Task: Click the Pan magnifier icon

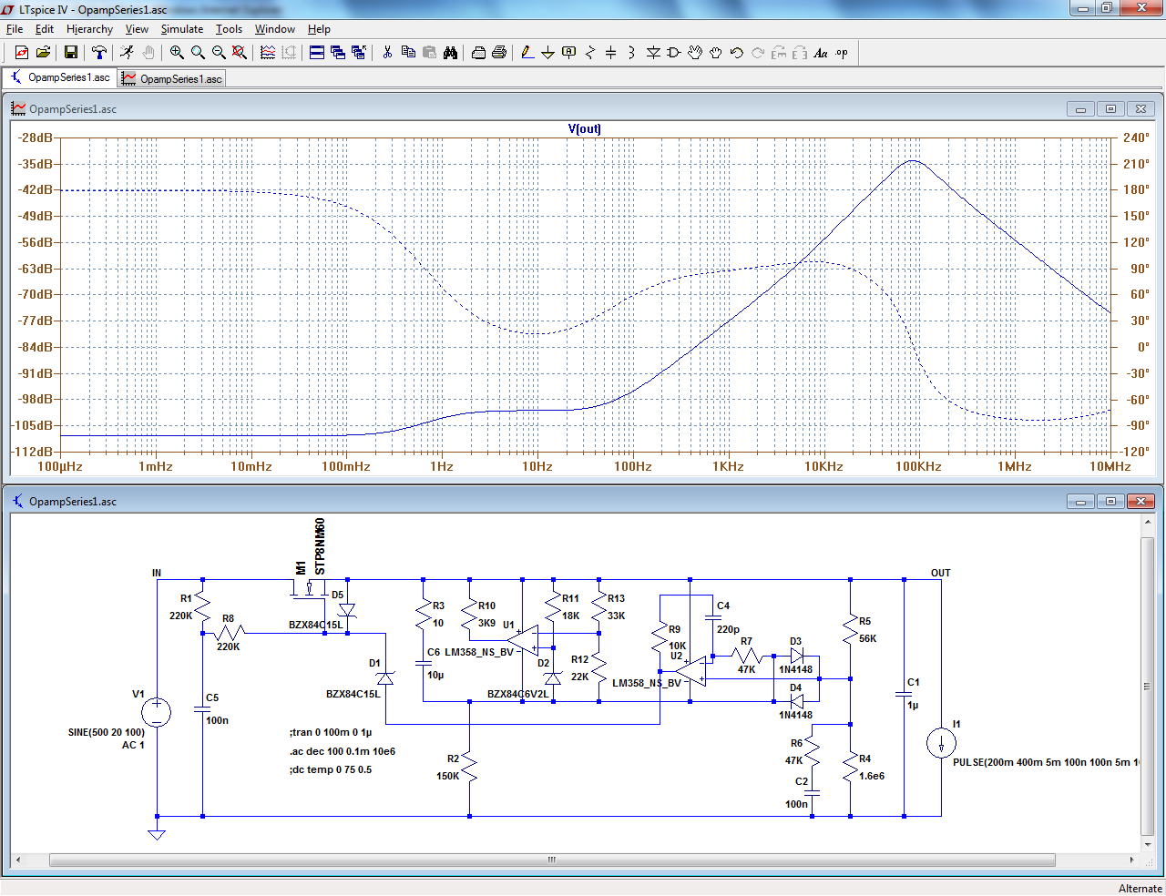Action: tap(198, 53)
